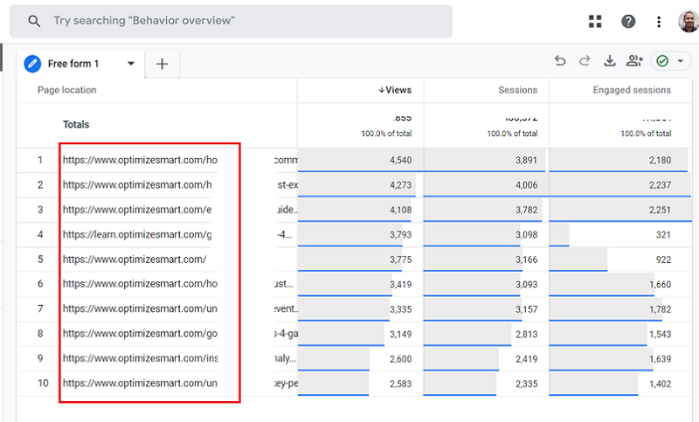Open the help question mark icon
The width and height of the screenshot is (699, 422).
pos(628,21)
